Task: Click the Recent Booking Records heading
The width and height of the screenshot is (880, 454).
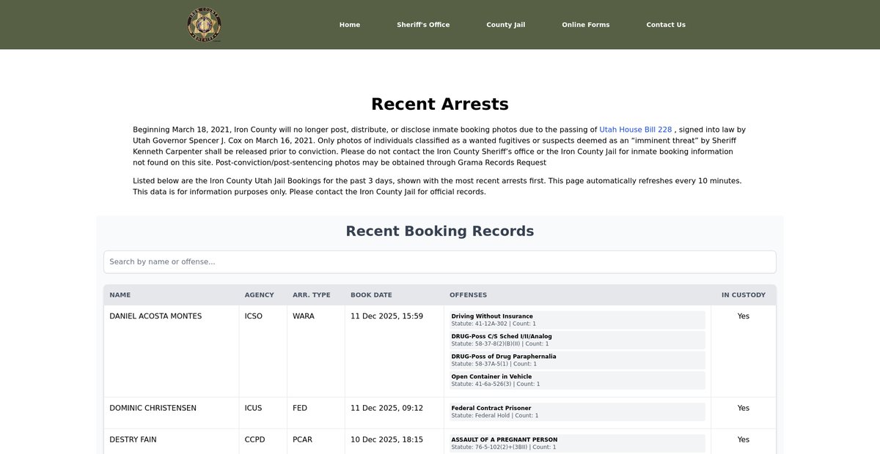Action: tap(440, 231)
